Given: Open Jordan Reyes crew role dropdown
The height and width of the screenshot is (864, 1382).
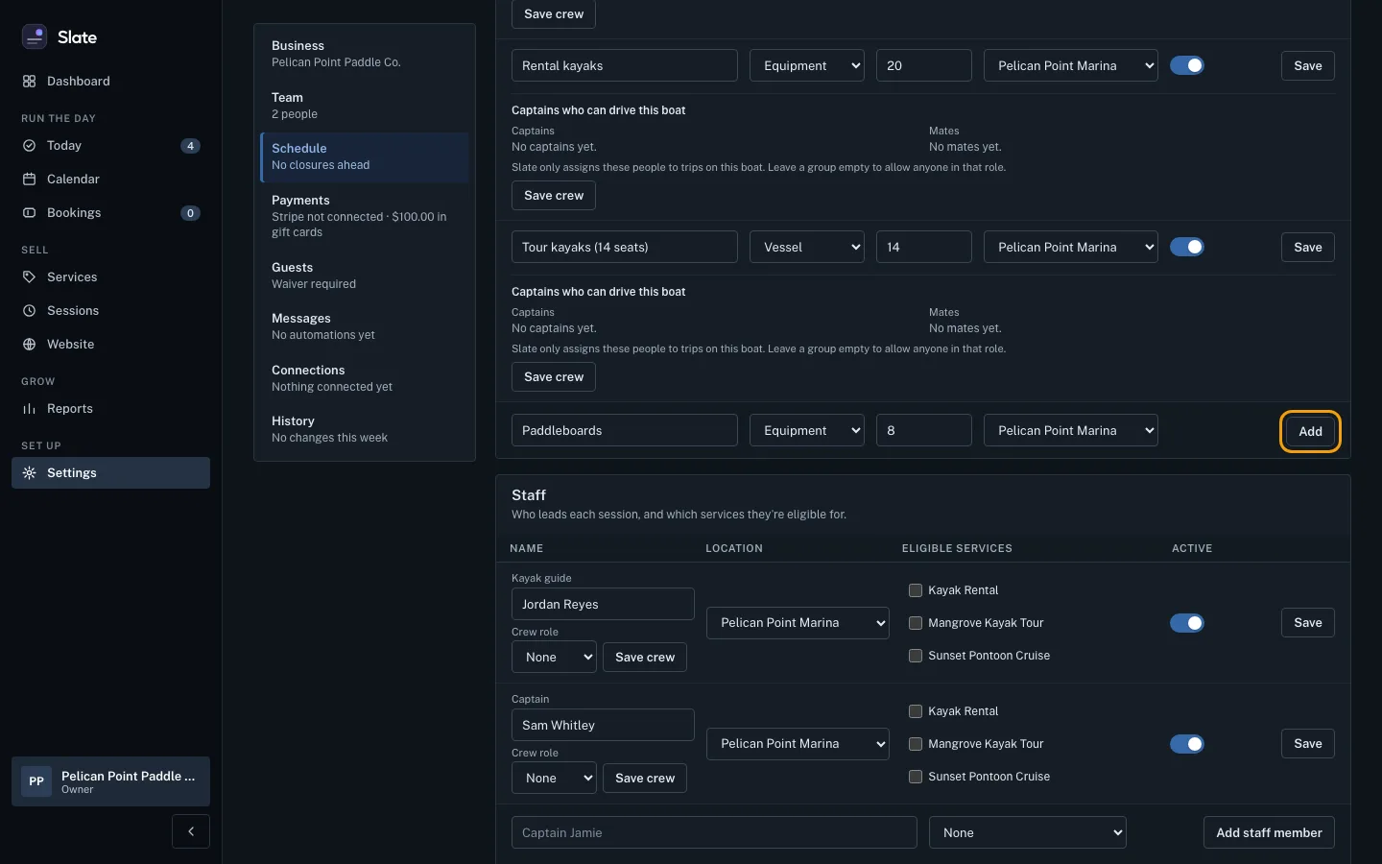Looking at the screenshot, I should (x=555, y=658).
